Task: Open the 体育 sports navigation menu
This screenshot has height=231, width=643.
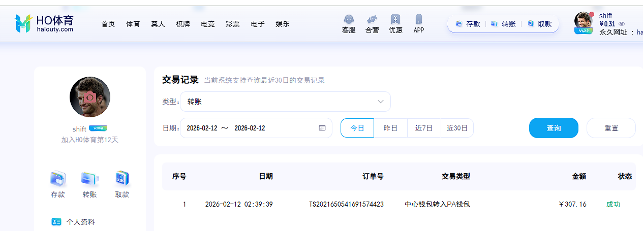Action: click(x=133, y=24)
